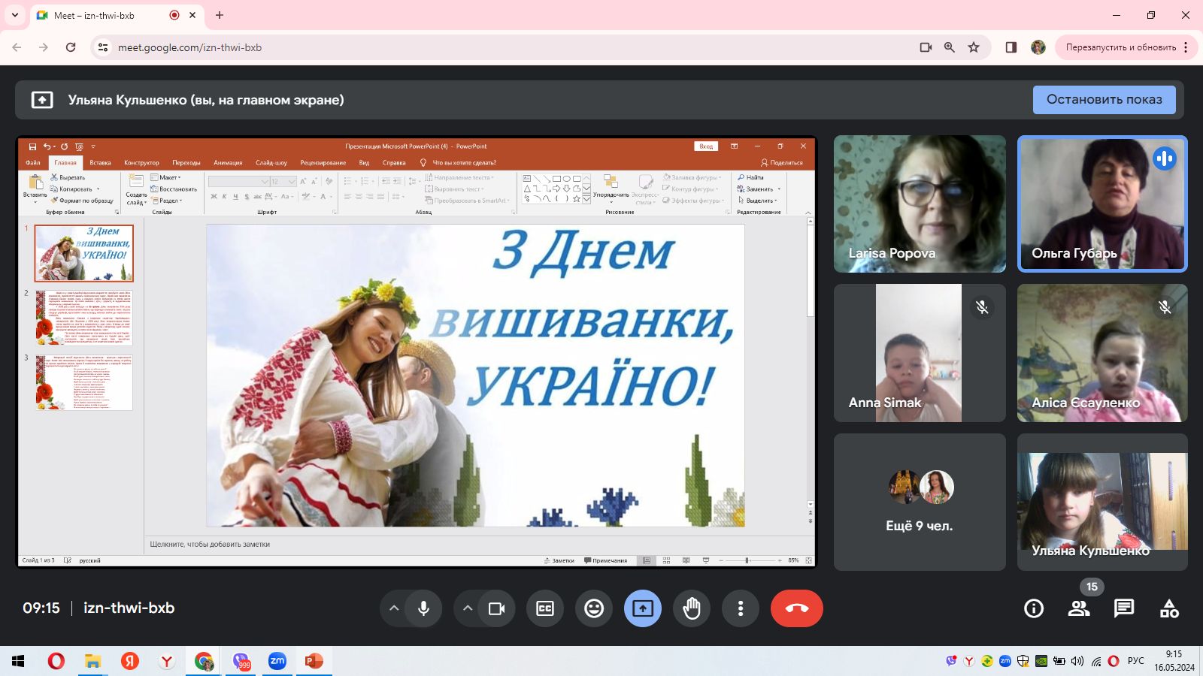The image size is (1203, 676).
Task: Click Перезапустить и обновить browser button
Action: [1120, 47]
